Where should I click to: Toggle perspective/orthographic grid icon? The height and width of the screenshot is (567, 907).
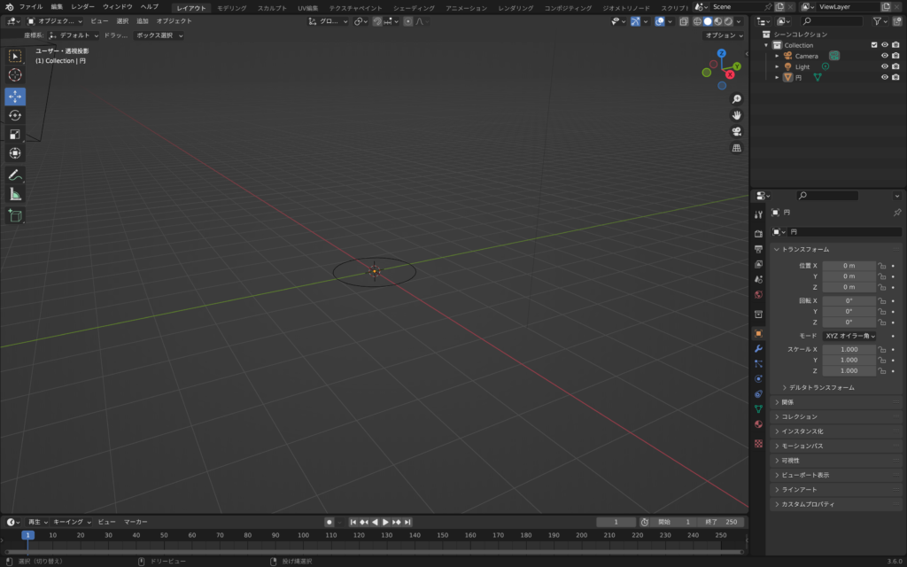[x=736, y=148]
